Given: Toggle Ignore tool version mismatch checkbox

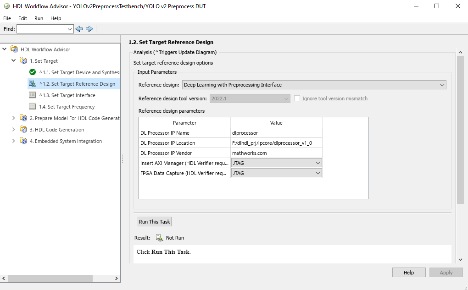Looking at the screenshot, I should (x=297, y=98).
